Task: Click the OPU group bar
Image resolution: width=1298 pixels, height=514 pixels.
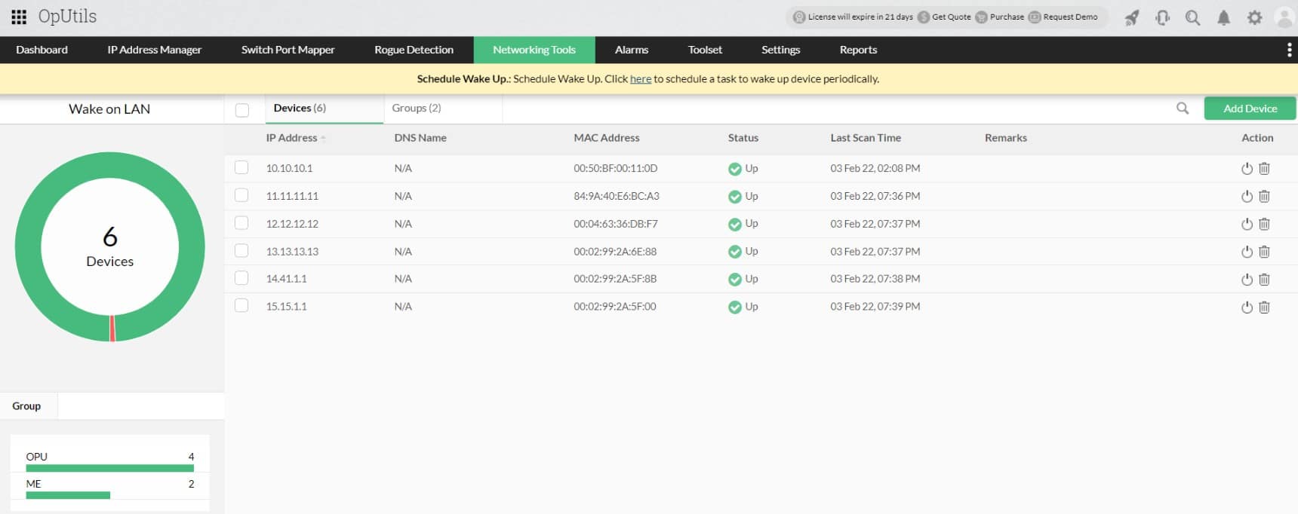Action: (109, 468)
